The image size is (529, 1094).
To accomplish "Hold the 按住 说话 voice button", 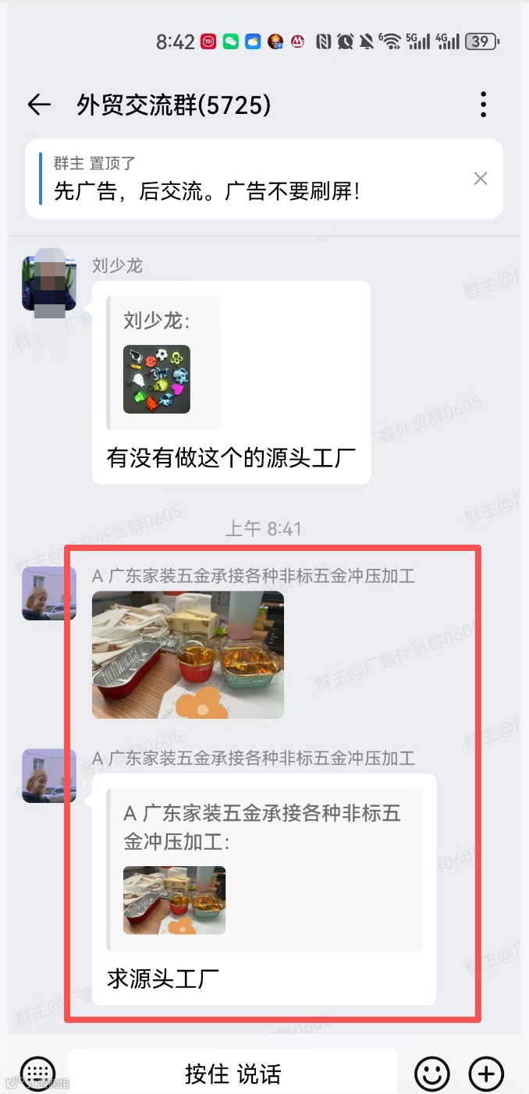I will pos(233,1074).
